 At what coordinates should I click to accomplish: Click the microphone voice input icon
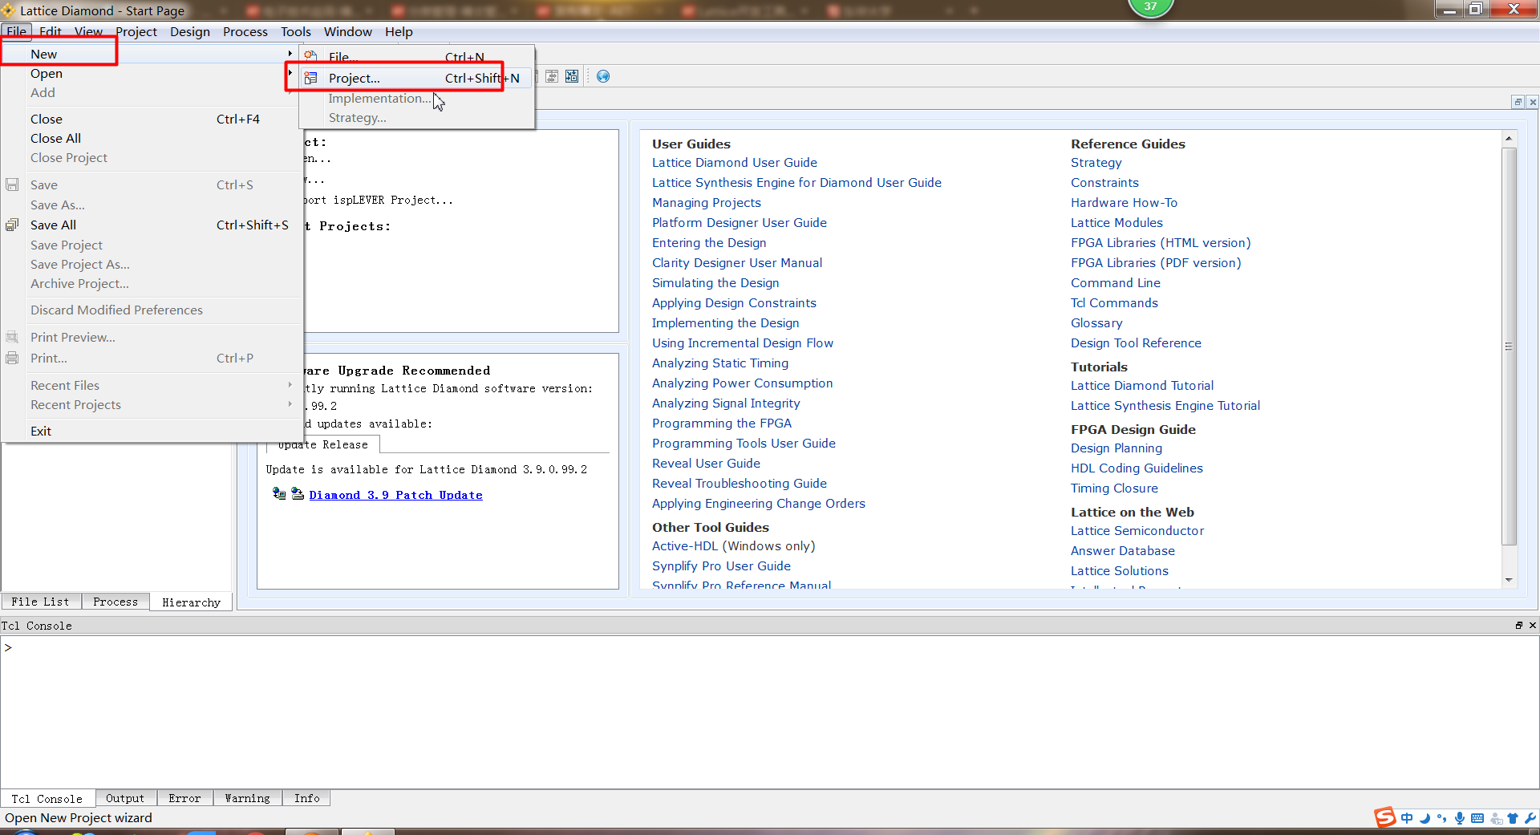[1460, 818]
